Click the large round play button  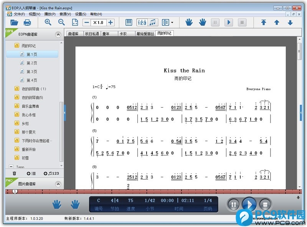pyautogui.click(x=249, y=204)
